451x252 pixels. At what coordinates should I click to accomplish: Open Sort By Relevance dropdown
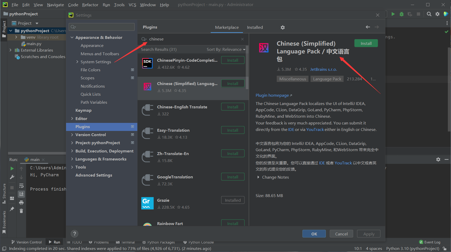click(226, 50)
